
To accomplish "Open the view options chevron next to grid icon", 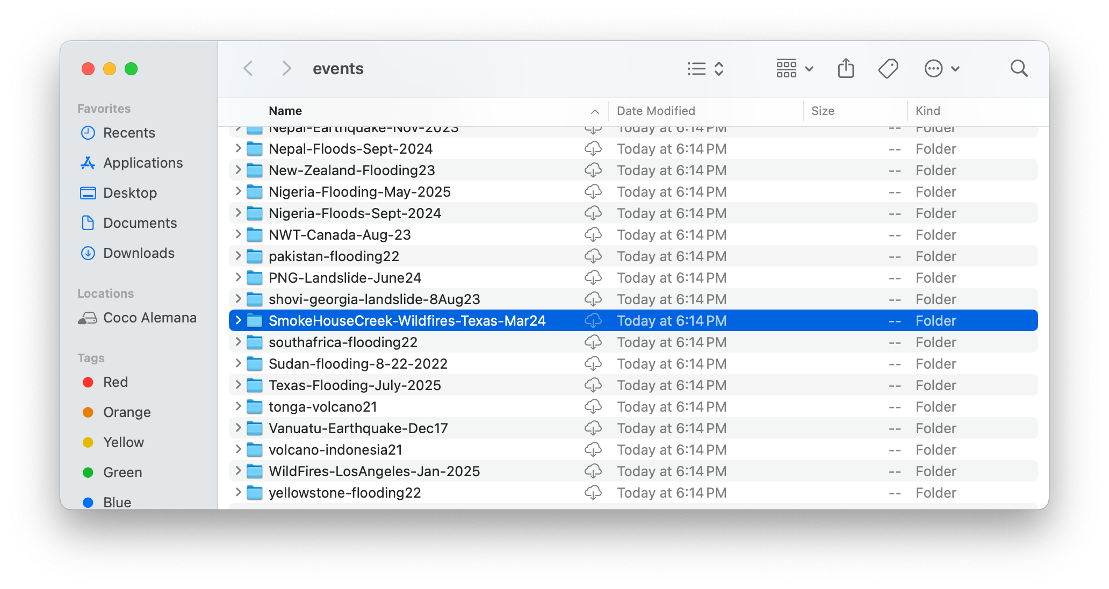I will point(808,68).
